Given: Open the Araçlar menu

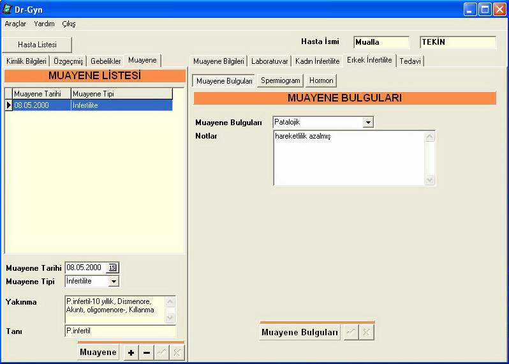Looking at the screenshot, I should click(x=15, y=24).
